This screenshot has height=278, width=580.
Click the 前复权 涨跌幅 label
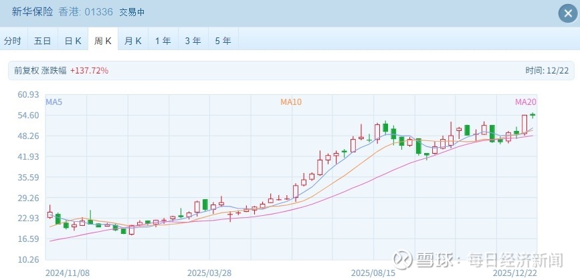(40, 71)
